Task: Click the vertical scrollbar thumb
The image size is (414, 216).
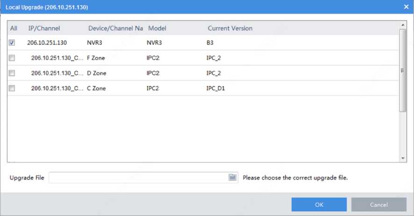Action: pos(403,70)
